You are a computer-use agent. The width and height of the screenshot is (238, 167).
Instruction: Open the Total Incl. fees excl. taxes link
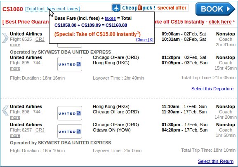(52, 9)
